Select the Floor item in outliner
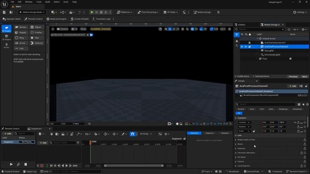The image size is (310, 174). pyautogui.click(x=265, y=59)
